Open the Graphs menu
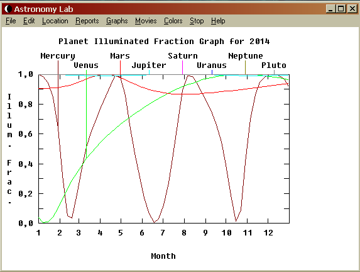360x272 pixels. pos(117,21)
